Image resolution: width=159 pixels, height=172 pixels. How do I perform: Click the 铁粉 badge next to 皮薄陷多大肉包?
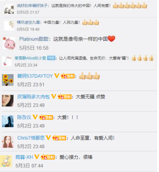click(x=64, y=97)
